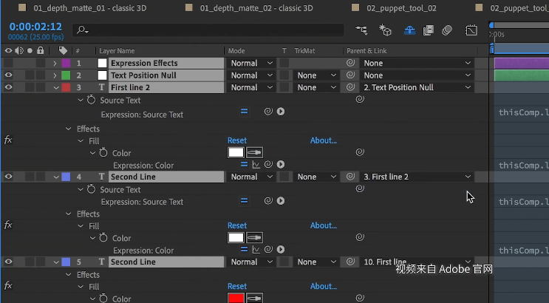
Task: Expand the Expression Effects layer
Action: click(x=55, y=63)
